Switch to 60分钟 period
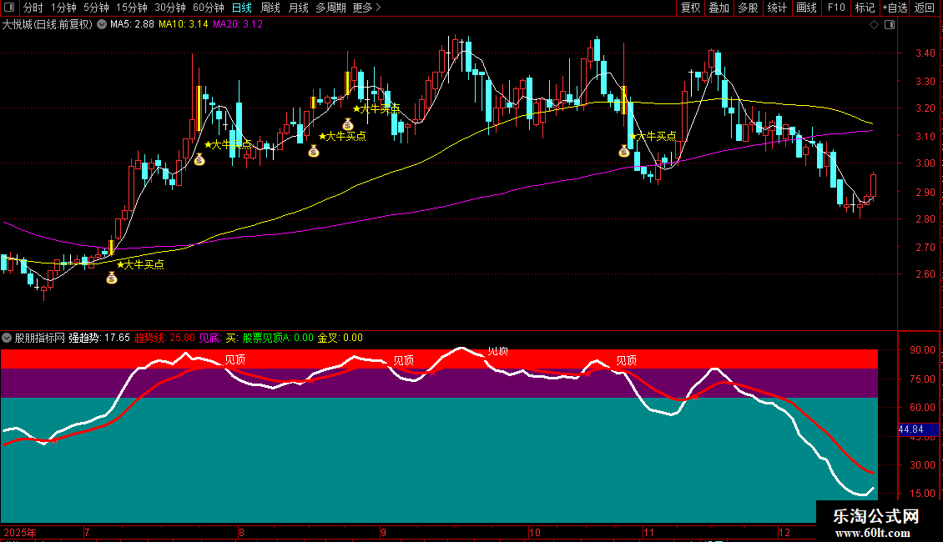The image size is (943, 542). click(208, 8)
